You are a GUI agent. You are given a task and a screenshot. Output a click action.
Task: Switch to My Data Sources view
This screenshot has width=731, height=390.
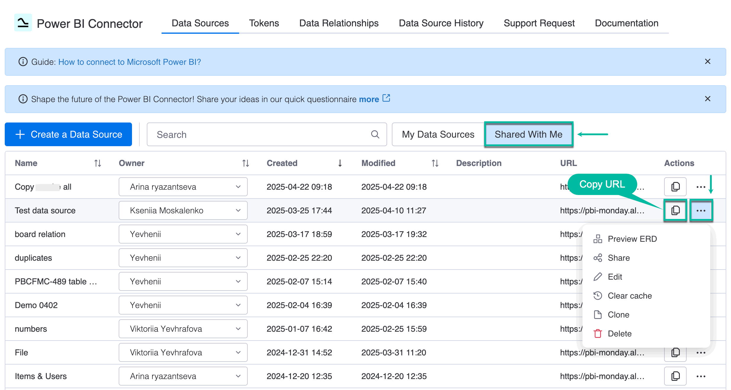tap(438, 134)
